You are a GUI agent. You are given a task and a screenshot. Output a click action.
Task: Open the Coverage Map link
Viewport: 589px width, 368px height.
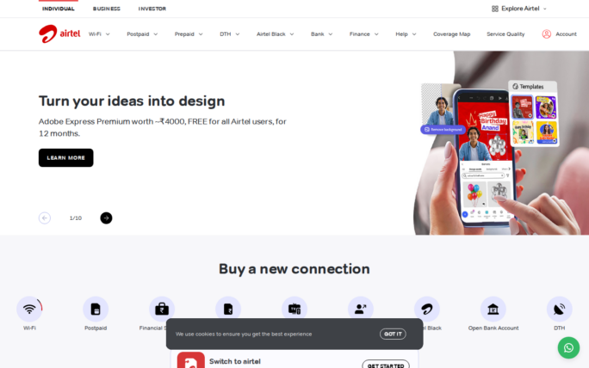pos(451,34)
